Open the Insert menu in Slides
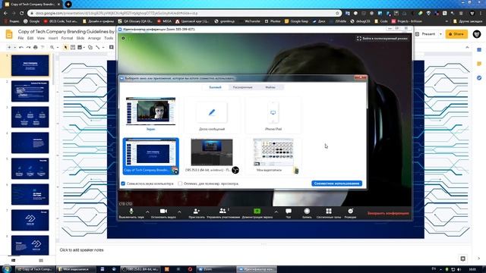Image resolution: width=486 pixels, height=273 pixels. pos(53,38)
